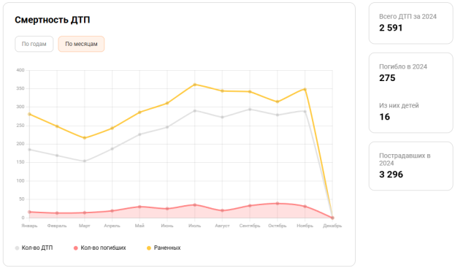Click the September point on gray line
This screenshot has height=268, width=455.
click(250, 110)
